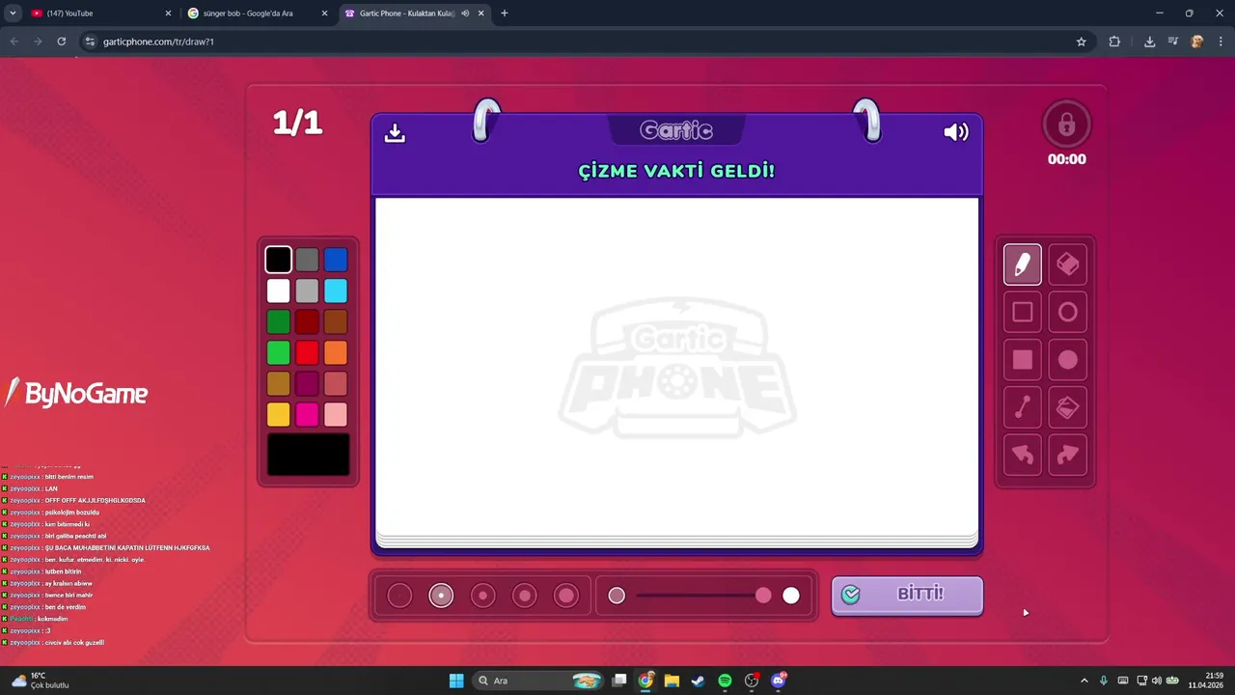Select the straight line tool
Viewport: 1235px width, 695px height.
click(x=1023, y=407)
